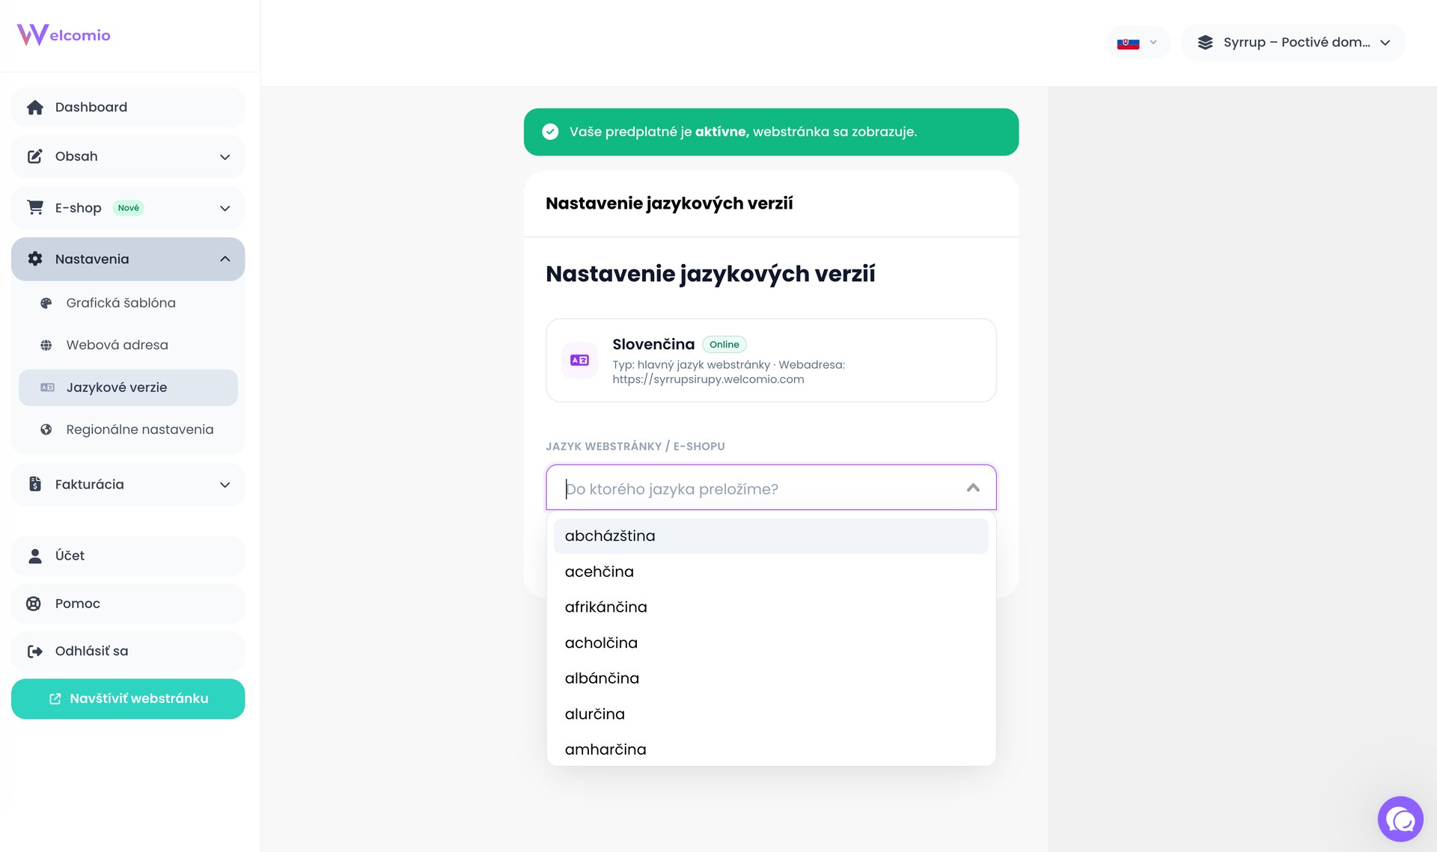Click the Pomoc lifebuoy icon

(x=34, y=604)
